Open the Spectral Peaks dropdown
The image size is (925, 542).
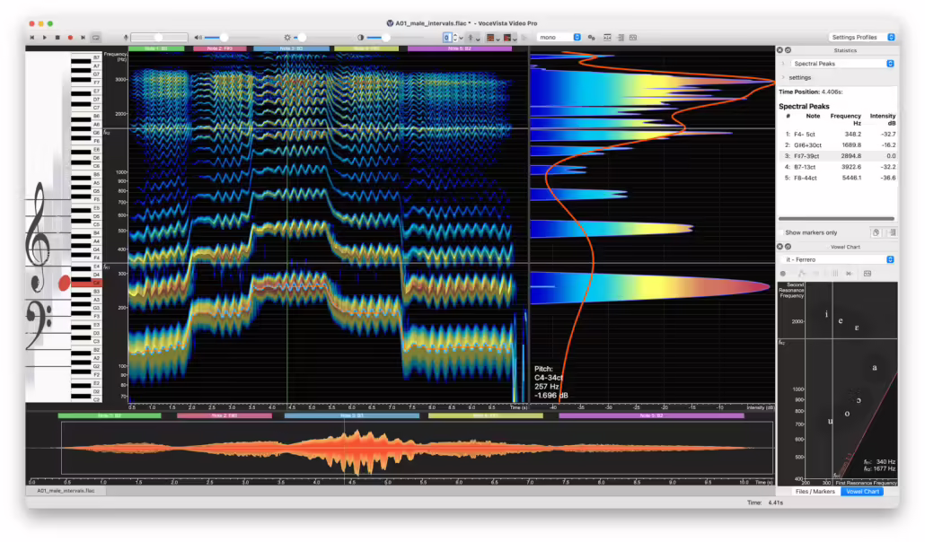[x=842, y=63]
